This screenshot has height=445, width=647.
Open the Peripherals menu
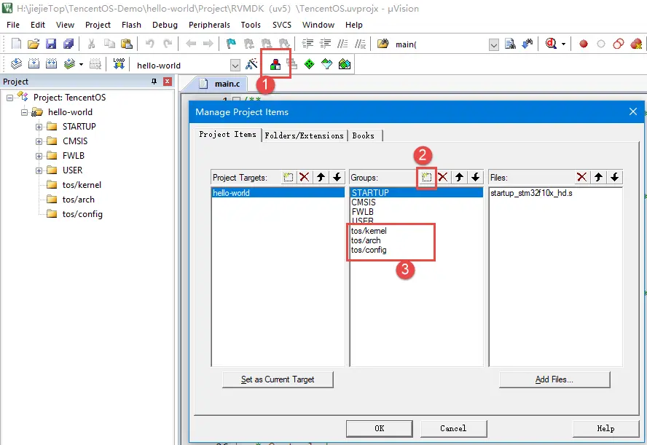point(209,25)
